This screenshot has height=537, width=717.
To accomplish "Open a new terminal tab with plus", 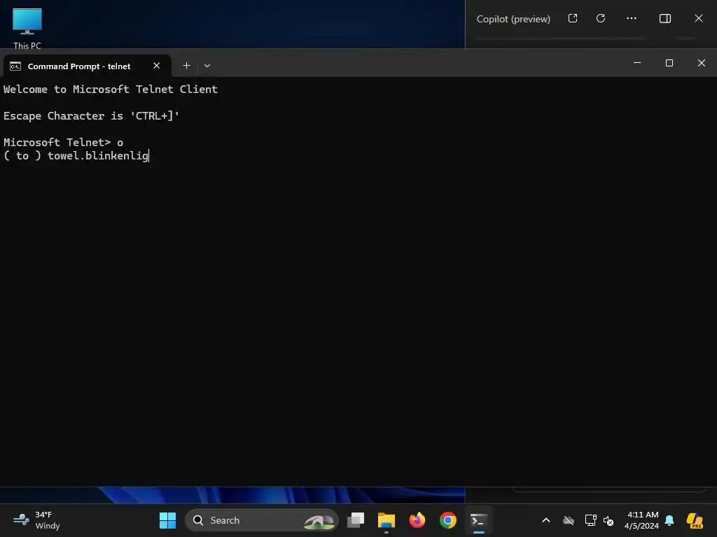I will point(186,66).
